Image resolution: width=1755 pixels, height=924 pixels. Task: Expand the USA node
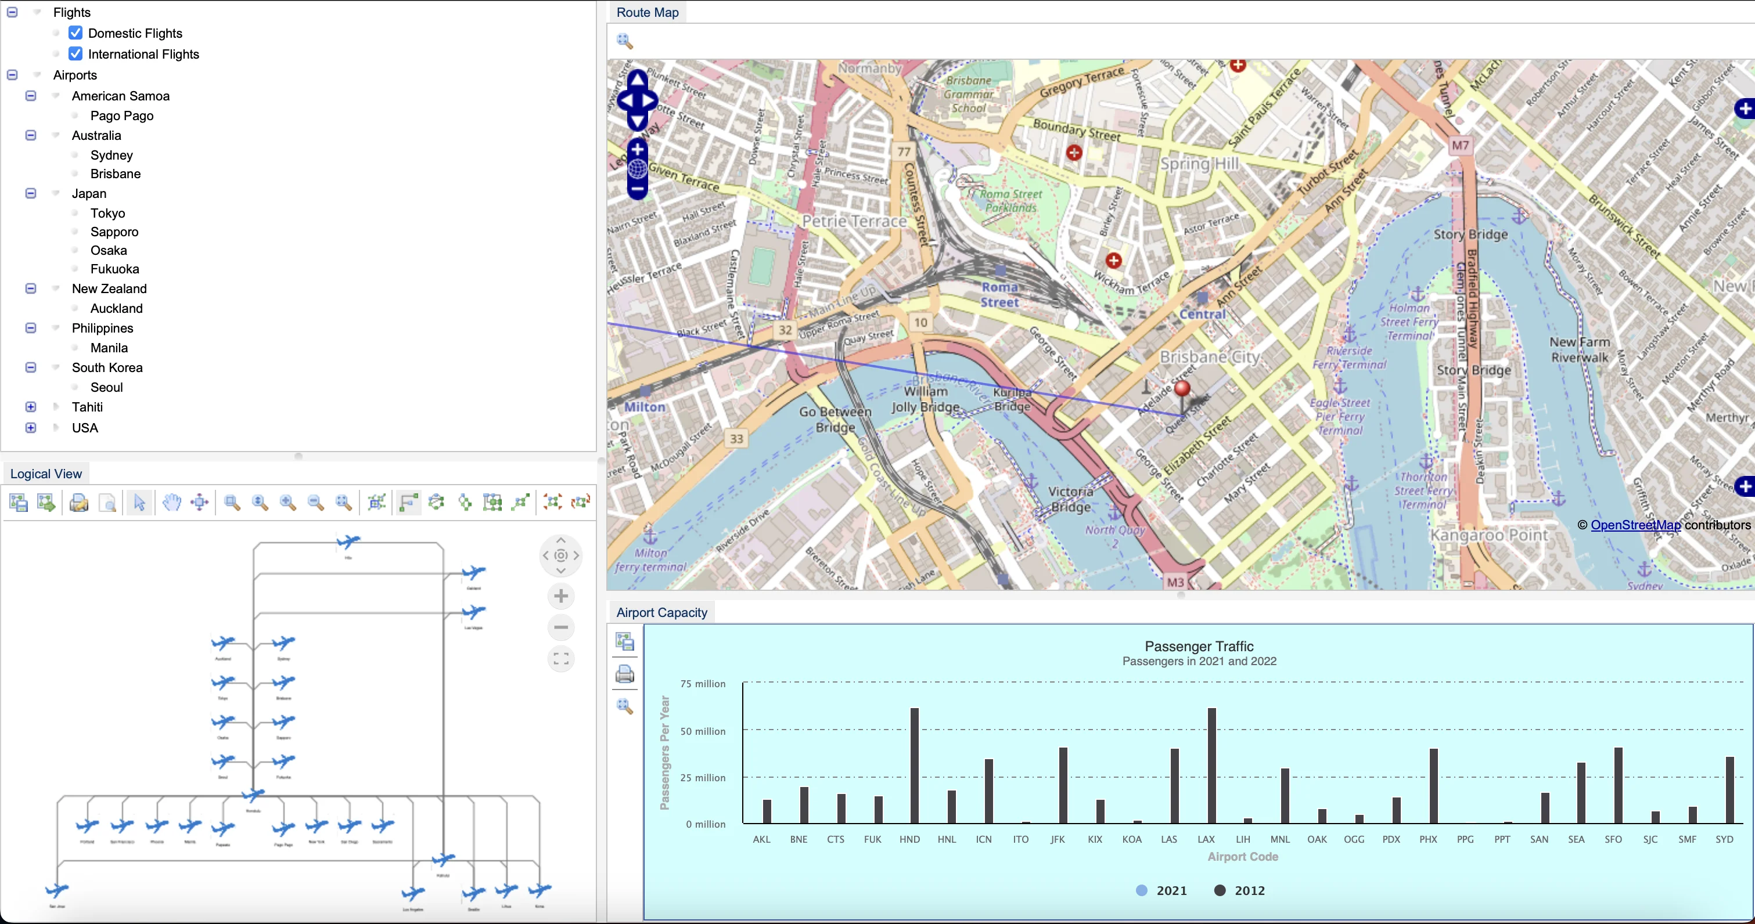pyautogui.click(x=31, y=428)
